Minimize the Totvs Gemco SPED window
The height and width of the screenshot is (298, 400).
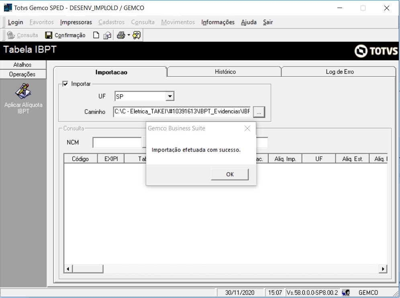click(x=340, y=8)
